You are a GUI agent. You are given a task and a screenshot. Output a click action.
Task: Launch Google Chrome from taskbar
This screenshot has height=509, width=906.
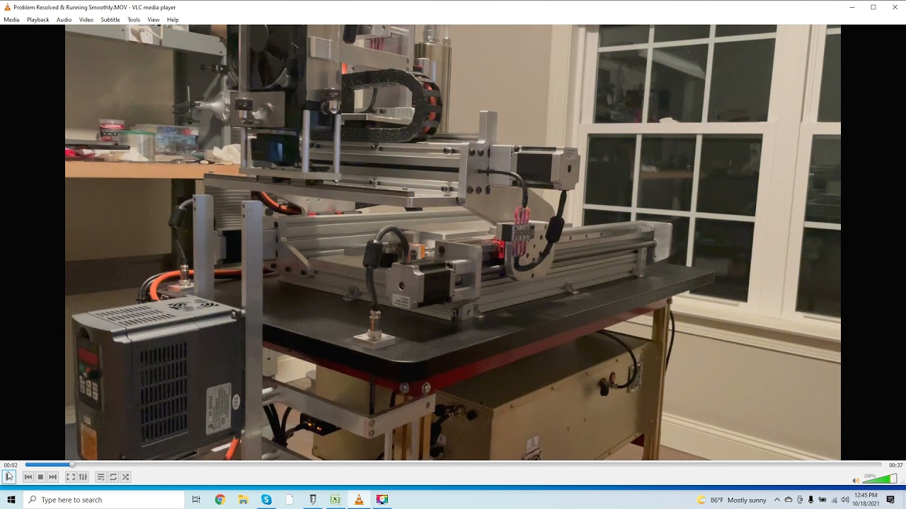tap(219, 500)
